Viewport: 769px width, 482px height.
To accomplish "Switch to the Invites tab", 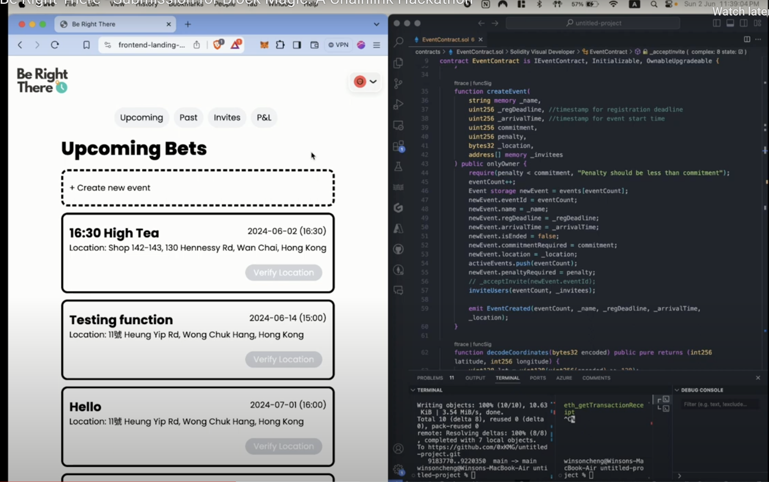I will [x=227, y=118].
